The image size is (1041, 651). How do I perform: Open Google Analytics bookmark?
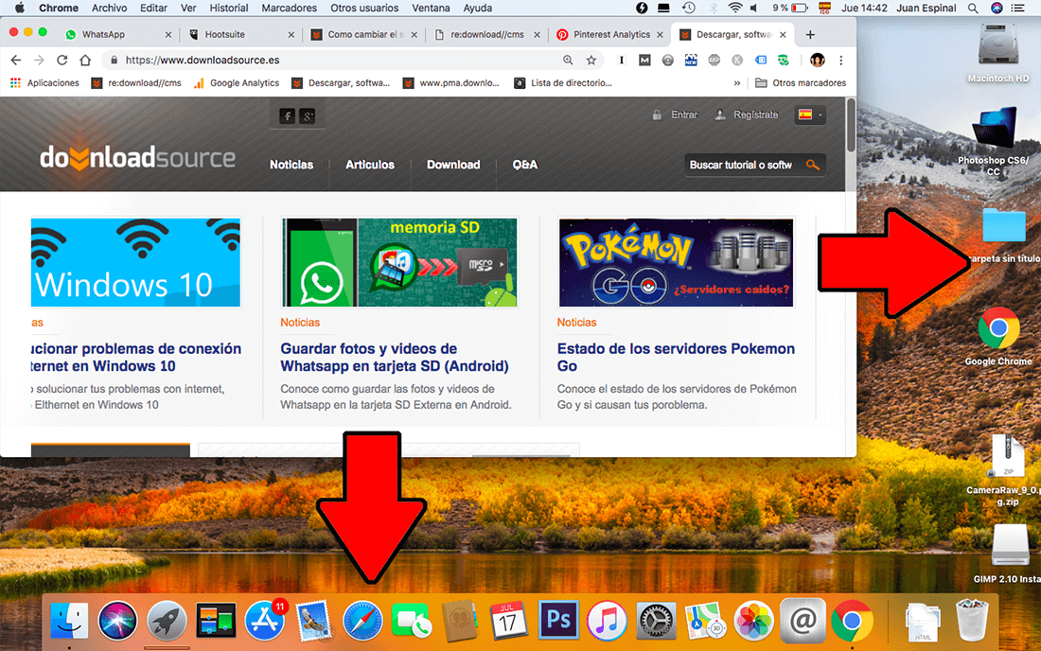pyautogui.click(x=237, y=83)
